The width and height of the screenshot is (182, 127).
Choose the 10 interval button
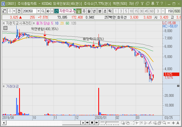(x=131, y=11)
